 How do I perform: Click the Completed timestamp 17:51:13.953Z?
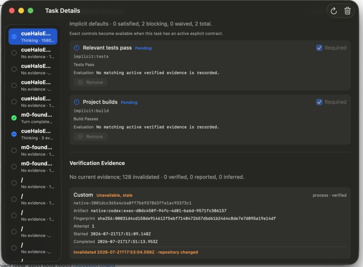(x=128, y=241)
